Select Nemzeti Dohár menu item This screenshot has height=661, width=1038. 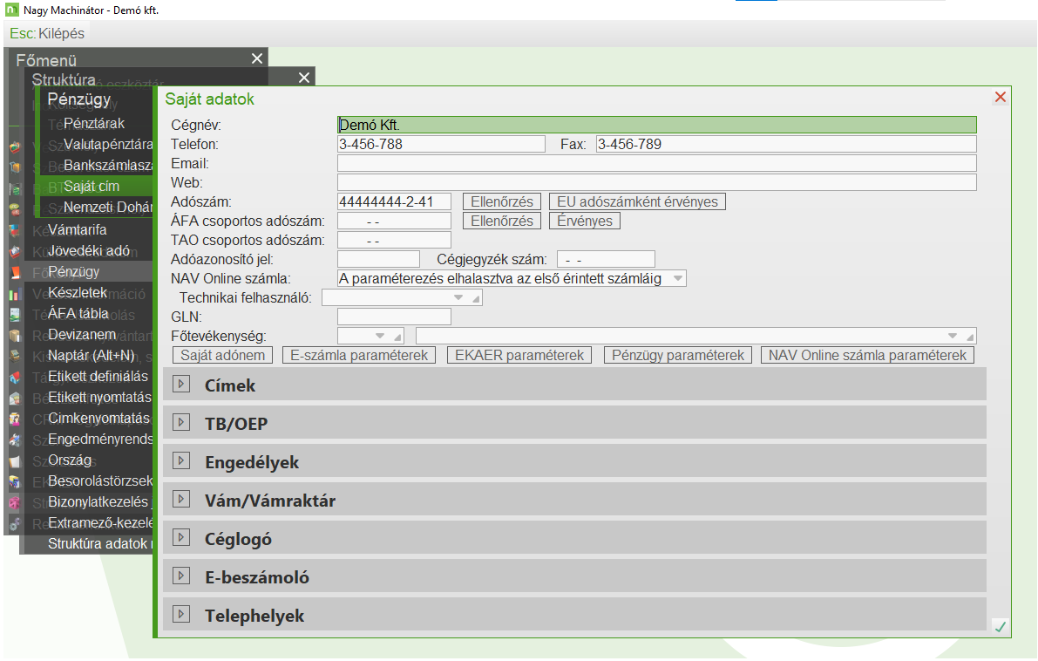click(x=108, y=208)
